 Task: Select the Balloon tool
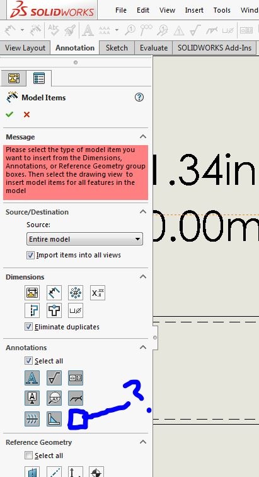tap(130, 30)
